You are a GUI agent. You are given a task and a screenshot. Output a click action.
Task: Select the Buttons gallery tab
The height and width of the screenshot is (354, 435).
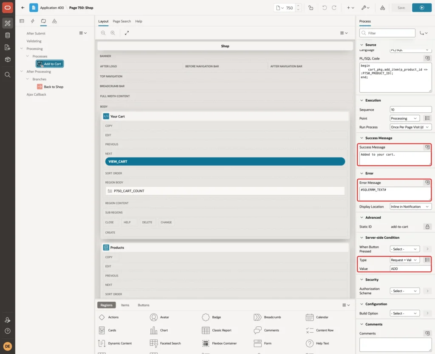coord(144,305)
